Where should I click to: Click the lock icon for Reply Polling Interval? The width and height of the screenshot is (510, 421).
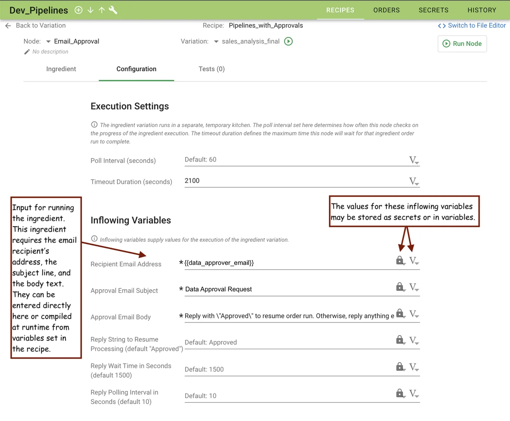(399, 393)
